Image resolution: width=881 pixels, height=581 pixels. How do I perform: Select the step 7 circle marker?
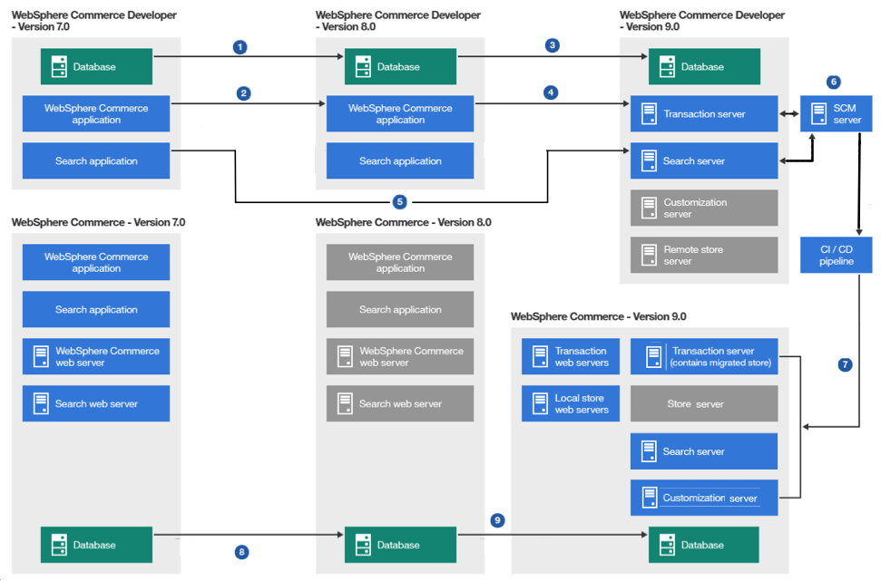click(846, 364)
